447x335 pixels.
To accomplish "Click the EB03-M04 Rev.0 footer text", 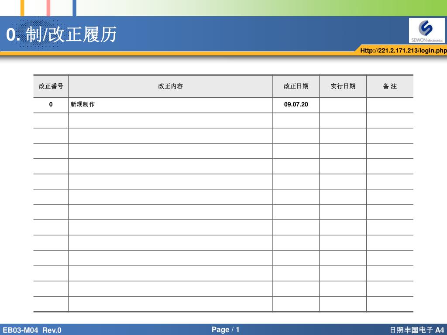I will click(32, 330).
